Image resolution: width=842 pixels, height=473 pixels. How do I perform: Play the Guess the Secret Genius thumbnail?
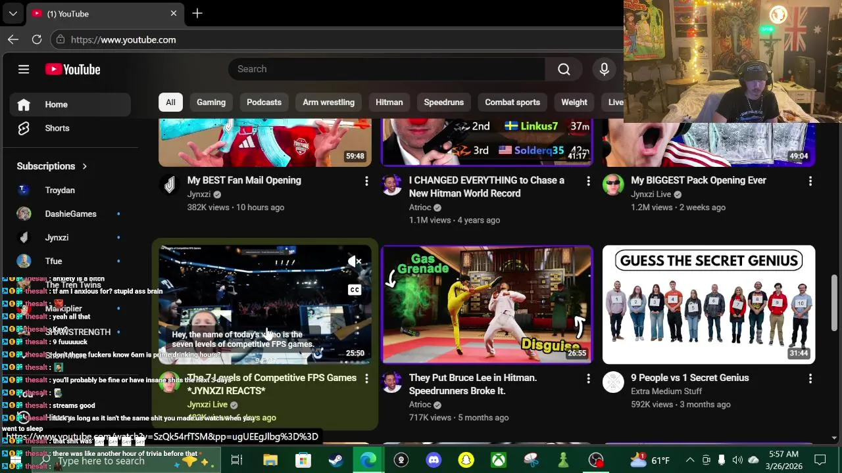[x=708, y=305]
